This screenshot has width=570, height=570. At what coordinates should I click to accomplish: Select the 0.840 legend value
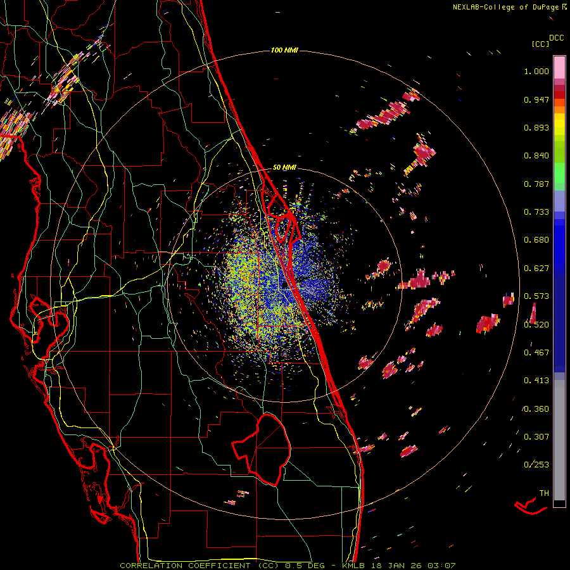[x=536, y=156]
